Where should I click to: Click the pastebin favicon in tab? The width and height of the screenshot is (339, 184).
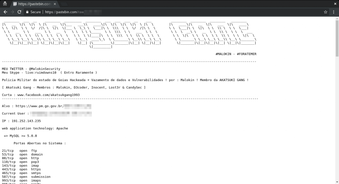point(15,4)
